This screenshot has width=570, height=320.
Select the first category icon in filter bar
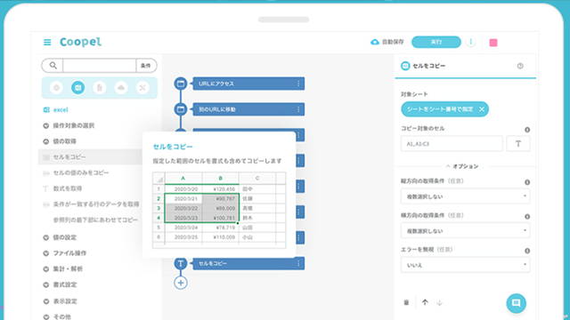click(x=56, y=88)
